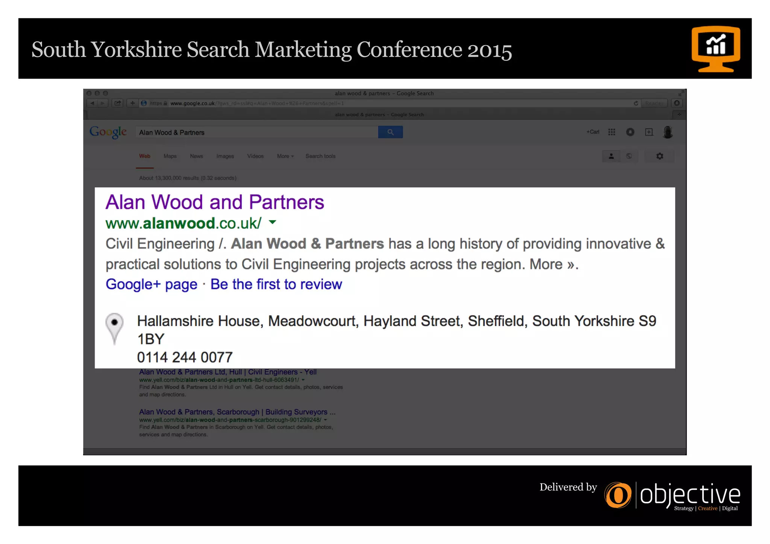Open the Google apps grid icon
770x544 pixels.
click(612, 132)
